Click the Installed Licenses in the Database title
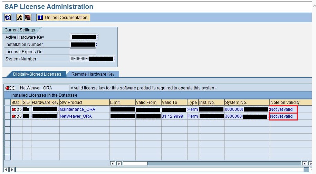Screen dimensions: 316x174 click(x=44, y=95)
